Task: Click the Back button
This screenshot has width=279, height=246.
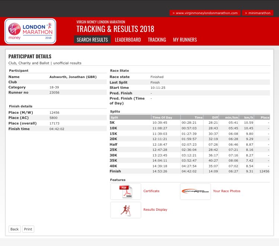Action: click(x=15, y=229)
